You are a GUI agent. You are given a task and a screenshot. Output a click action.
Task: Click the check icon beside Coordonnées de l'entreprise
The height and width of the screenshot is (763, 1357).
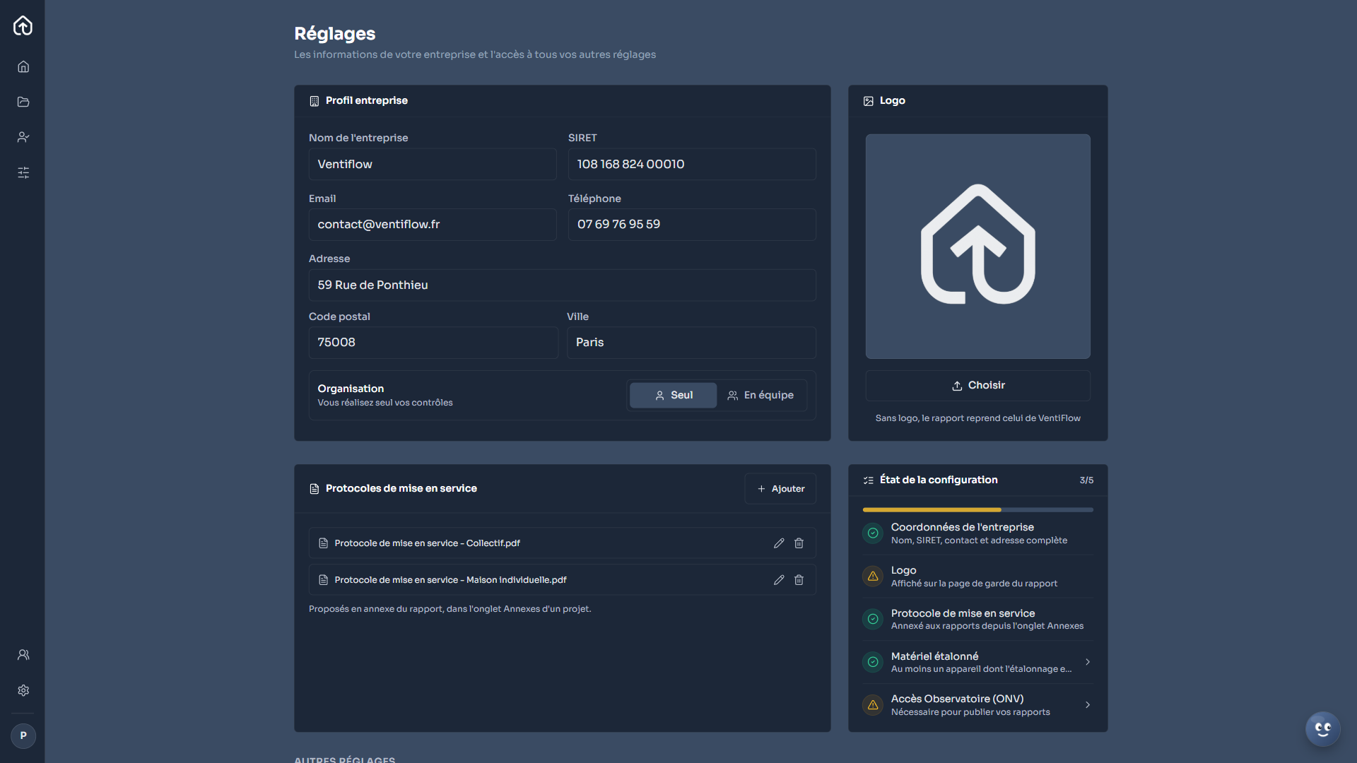point(873,533)
